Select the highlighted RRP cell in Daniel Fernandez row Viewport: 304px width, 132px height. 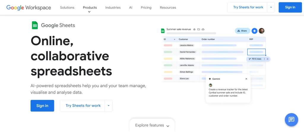tap(256, 52)
